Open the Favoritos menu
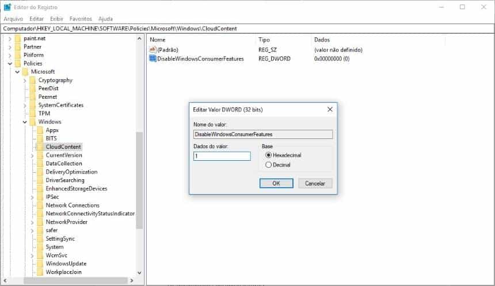The width and height of the screenshot is (495, 286). click(x=81, y=19)
